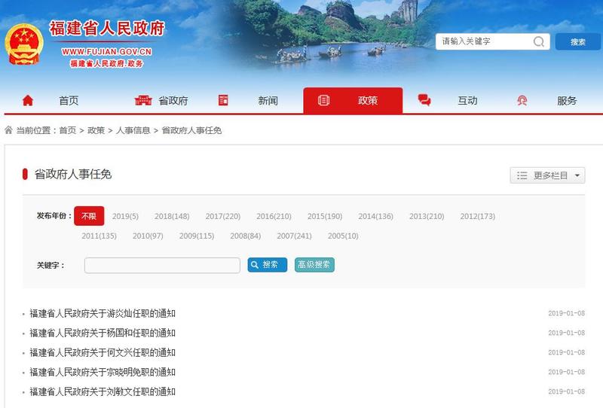Open the 高级搜索 advanced search panel
The width and height of the screenshot is (603, 408).
click(x=314, y=265)
